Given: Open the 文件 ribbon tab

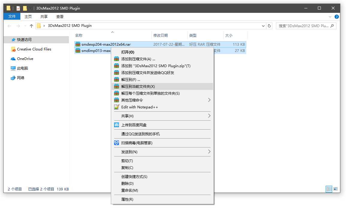Looking at the screenshot, I should [12, 16].
